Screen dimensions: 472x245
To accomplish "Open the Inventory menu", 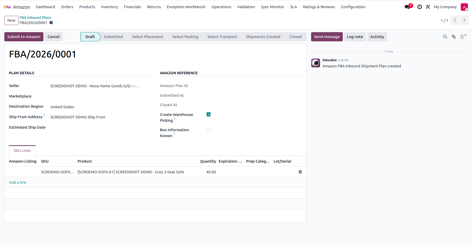I will click(109, 7).
